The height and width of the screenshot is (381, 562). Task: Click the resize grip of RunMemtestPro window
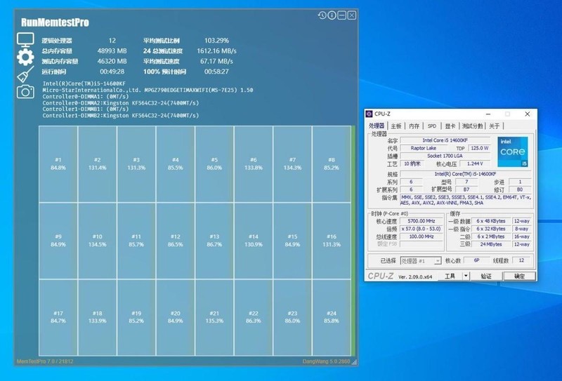[x=354, y=362]
